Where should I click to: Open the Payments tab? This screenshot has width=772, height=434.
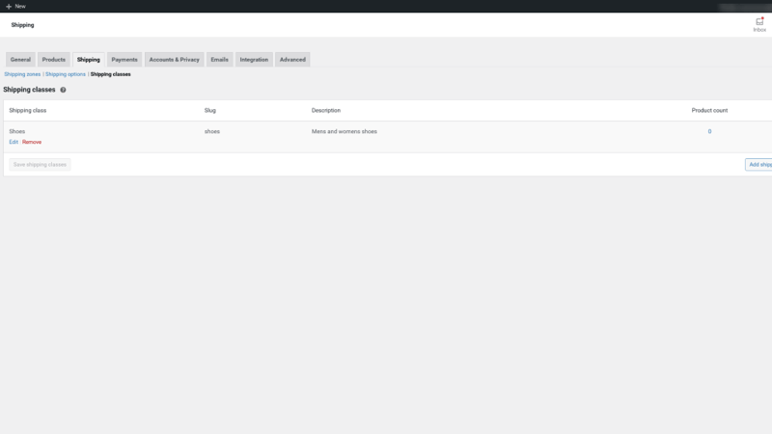124,60
